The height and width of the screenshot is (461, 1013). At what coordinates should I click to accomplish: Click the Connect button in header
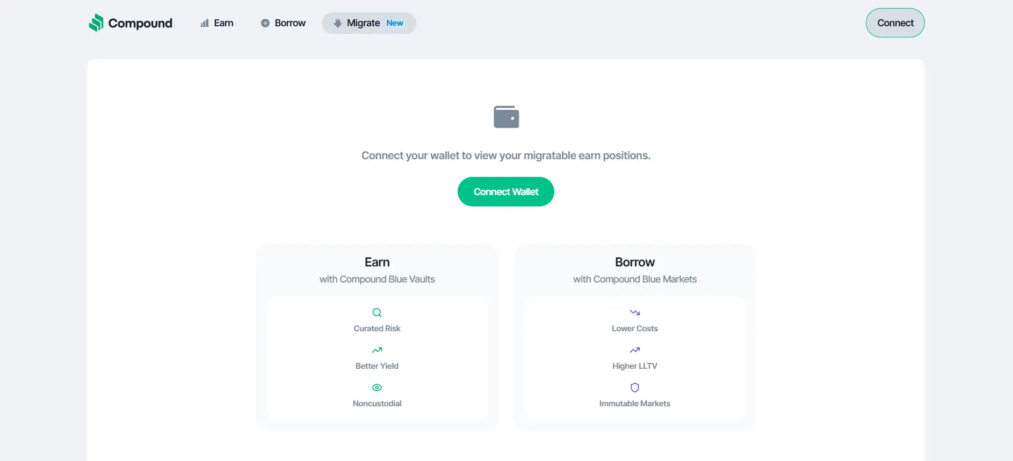click(x=895, y=23)
